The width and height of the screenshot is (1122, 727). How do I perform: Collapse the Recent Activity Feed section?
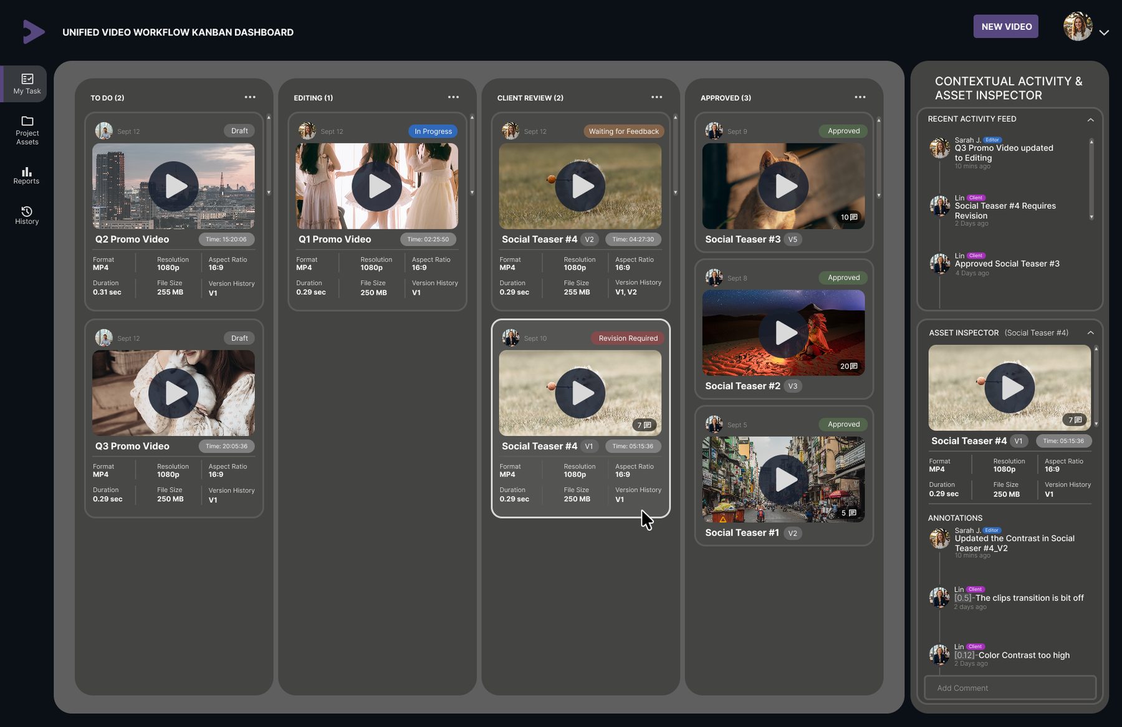tap(1091, 120)
